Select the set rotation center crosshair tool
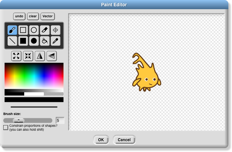The image size is (232, 152). 55,30
